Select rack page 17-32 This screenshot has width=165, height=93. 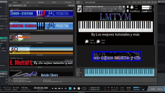[134, 2]
